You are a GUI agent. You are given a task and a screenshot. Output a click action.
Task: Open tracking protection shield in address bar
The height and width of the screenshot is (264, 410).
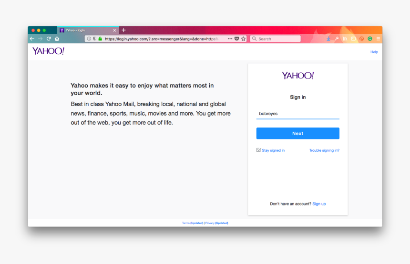point(95,39)
